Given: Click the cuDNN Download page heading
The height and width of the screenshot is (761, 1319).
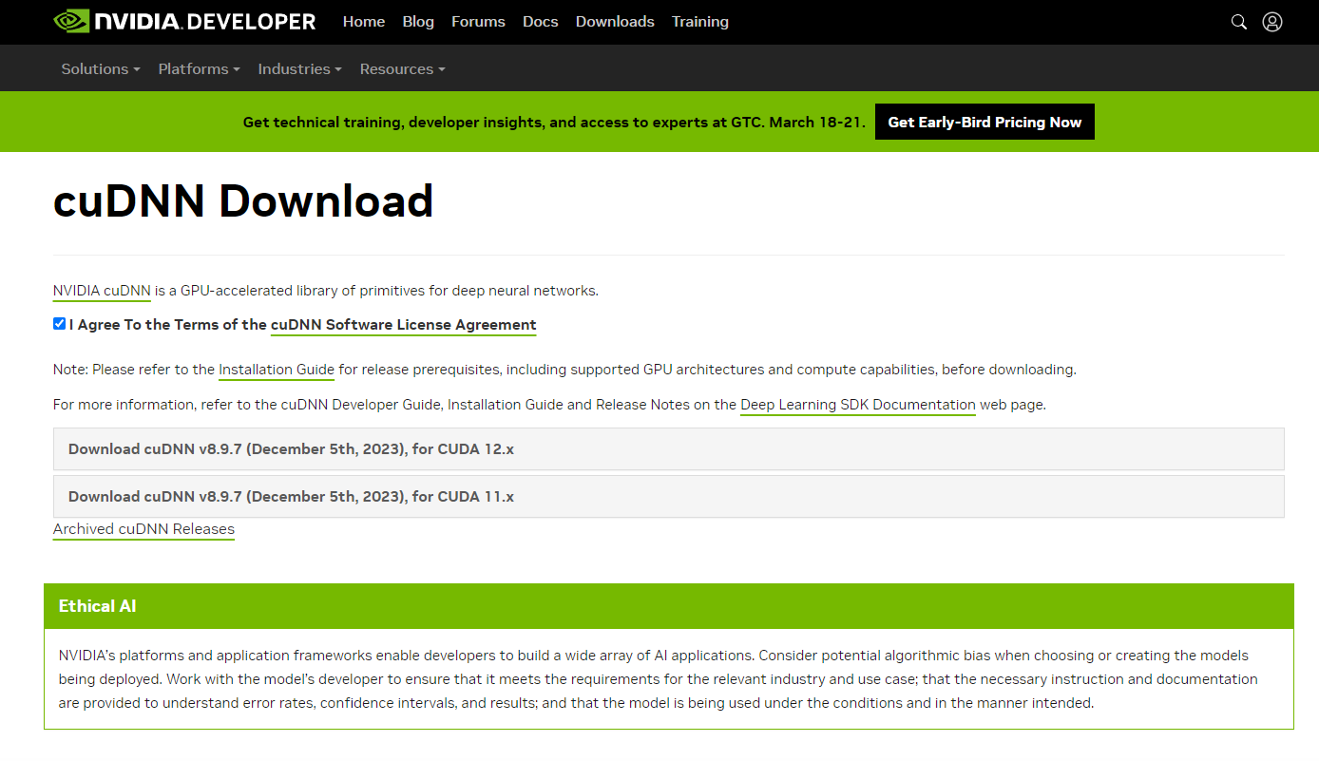Looking at the screenshot, I should [x=243, y=201].
